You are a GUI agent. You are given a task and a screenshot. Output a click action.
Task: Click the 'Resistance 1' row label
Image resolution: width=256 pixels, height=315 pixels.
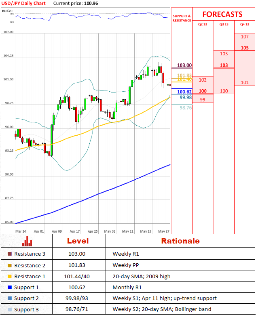point(30,276)
